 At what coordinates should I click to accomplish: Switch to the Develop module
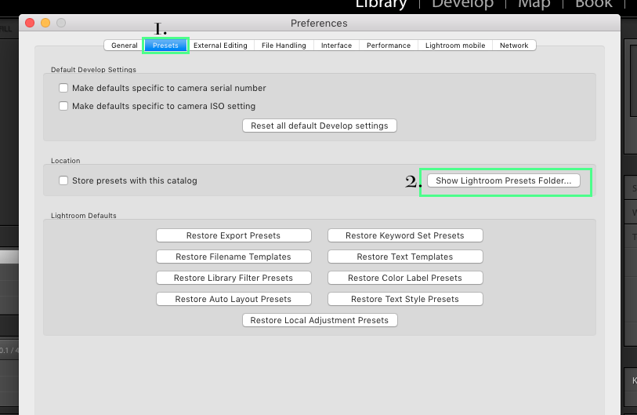(462, 4)
